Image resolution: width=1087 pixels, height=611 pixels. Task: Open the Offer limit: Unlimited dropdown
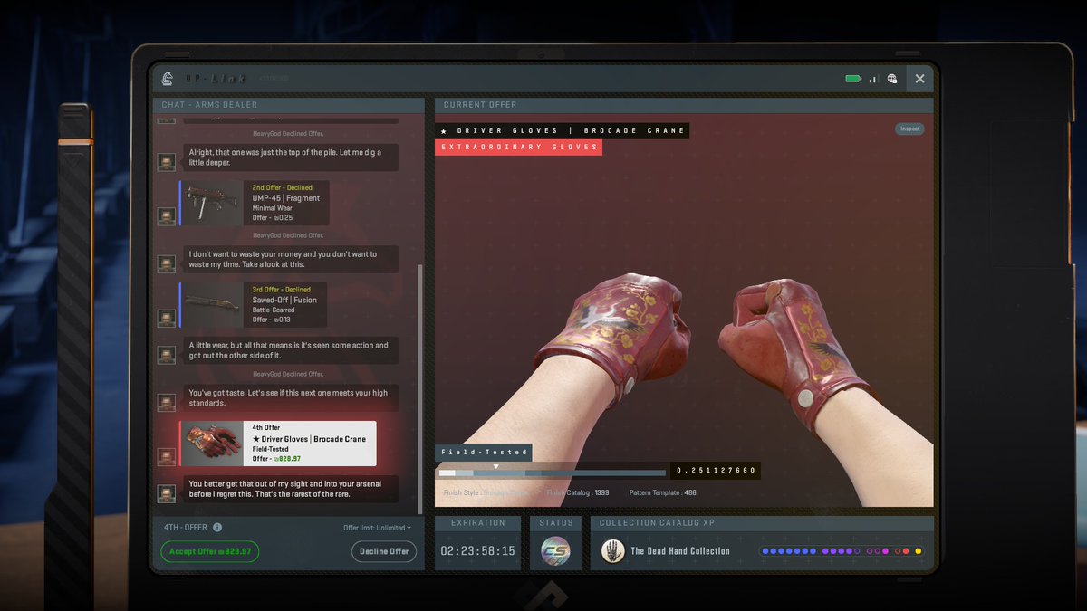[x=377, y=528]
